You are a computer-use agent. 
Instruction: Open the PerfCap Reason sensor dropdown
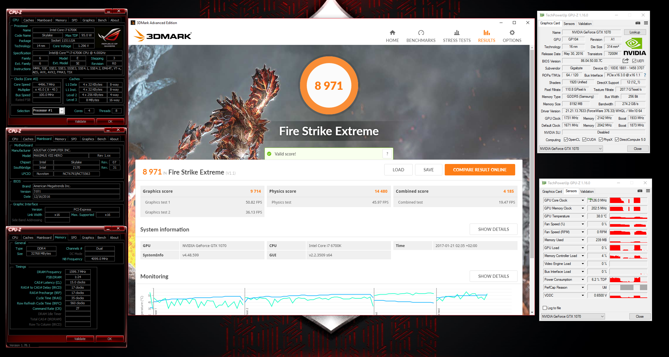point(583,287)
